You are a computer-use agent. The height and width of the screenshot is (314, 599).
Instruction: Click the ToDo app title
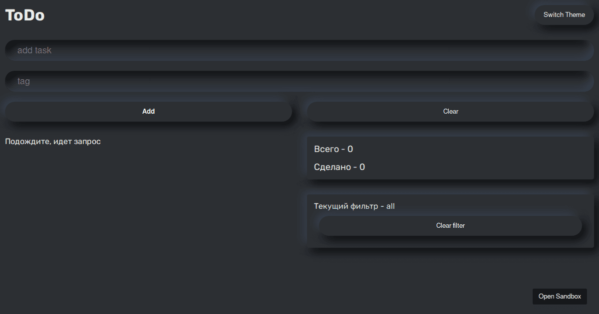tap(24, 14)
